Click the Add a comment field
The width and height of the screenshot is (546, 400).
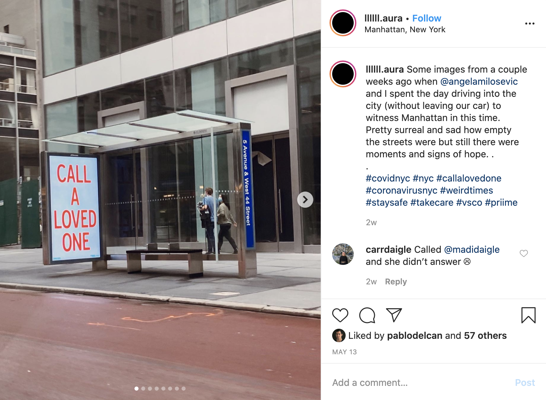point(420,383)
